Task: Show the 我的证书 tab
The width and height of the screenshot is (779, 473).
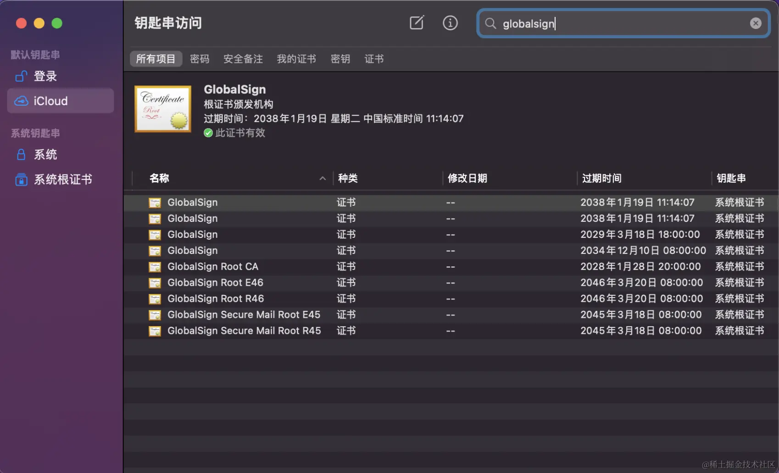Action: 296,59
